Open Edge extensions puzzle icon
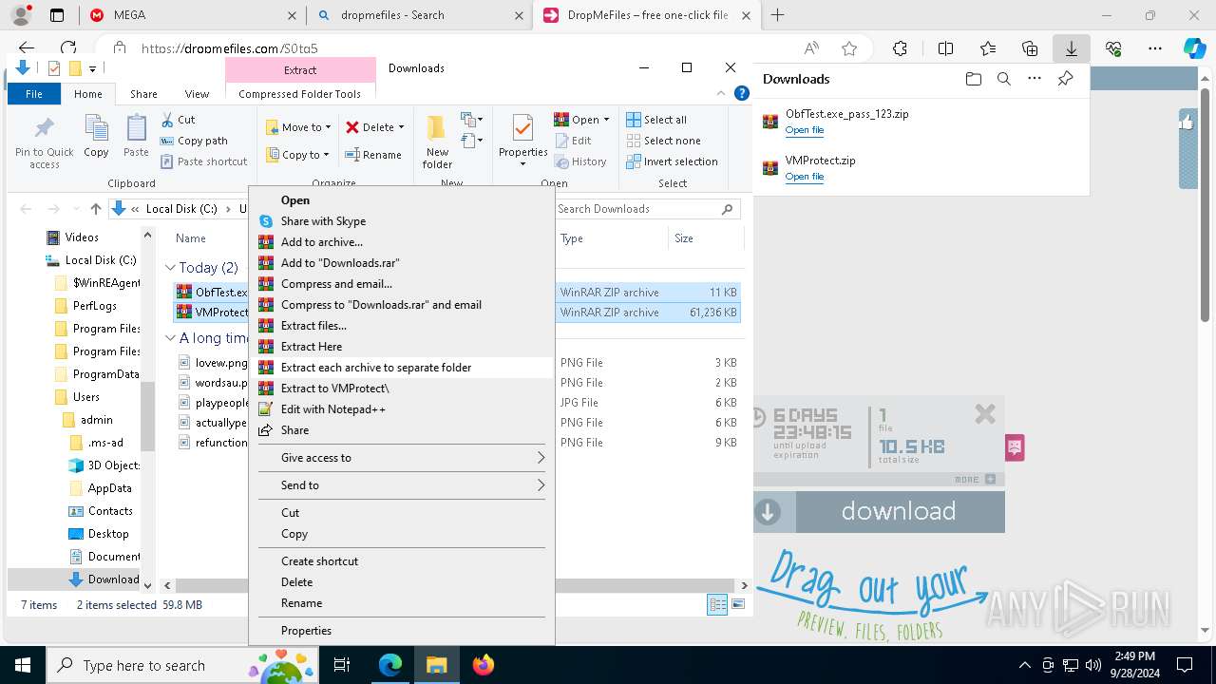 900,48
